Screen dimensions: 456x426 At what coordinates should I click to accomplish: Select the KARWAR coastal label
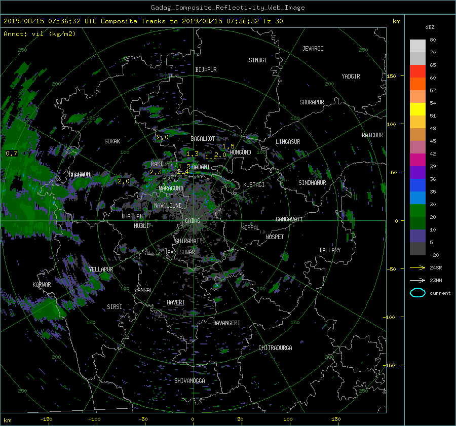pos(42,285)
